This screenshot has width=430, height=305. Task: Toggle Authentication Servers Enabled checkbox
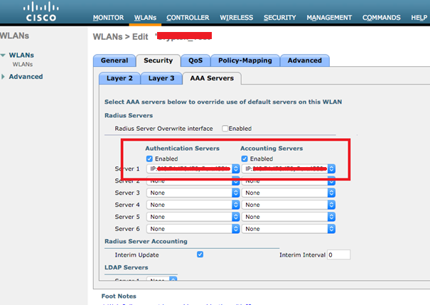149,159
